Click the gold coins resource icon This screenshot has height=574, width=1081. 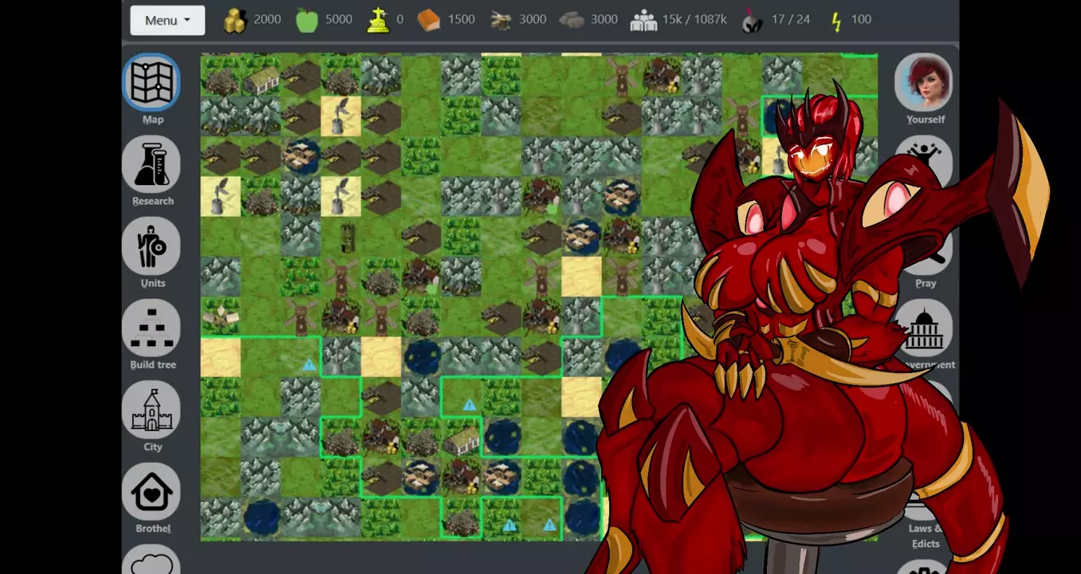tap(235, 20)
